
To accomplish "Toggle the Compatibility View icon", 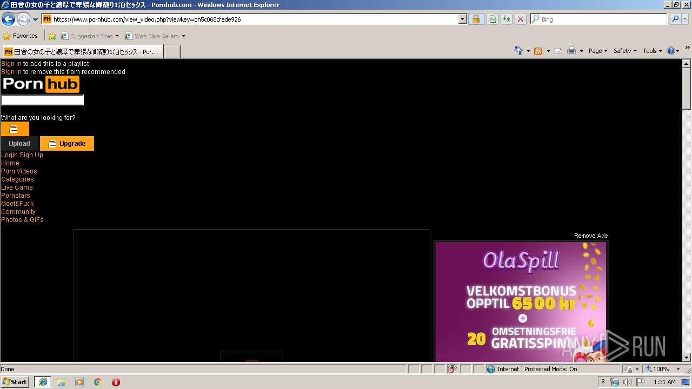I will point(493,19).
